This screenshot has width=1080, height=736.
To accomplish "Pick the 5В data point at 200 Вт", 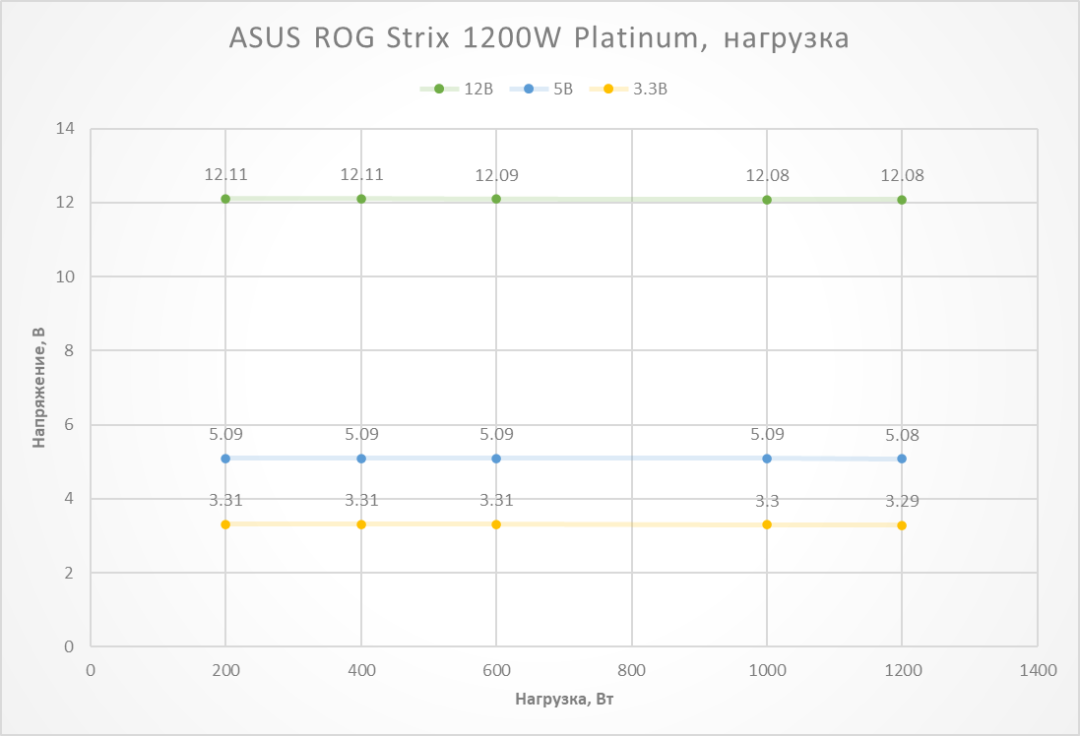I will [x=225, y=459].
